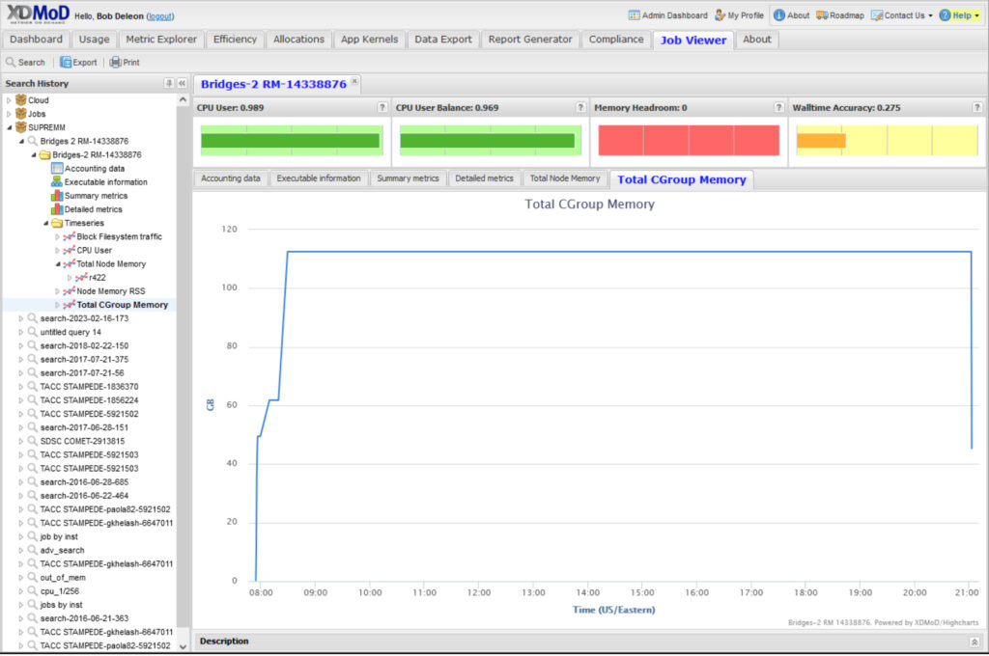This screenshot has height=656, width=989.
Task: Expand the Cloud tree node
Action: point(9,100)
